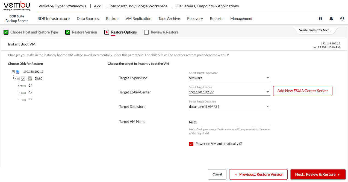
Task: Open the user account profile icon
Action: click(x=342, y=19)
